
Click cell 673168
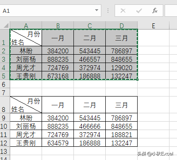click(58, 75)
